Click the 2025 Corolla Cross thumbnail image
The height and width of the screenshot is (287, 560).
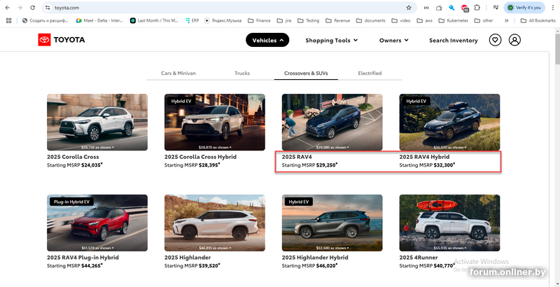click(97, 122)
